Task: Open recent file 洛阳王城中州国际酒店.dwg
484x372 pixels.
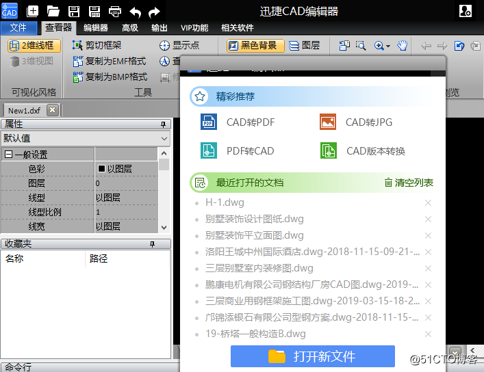Action: 312,252
